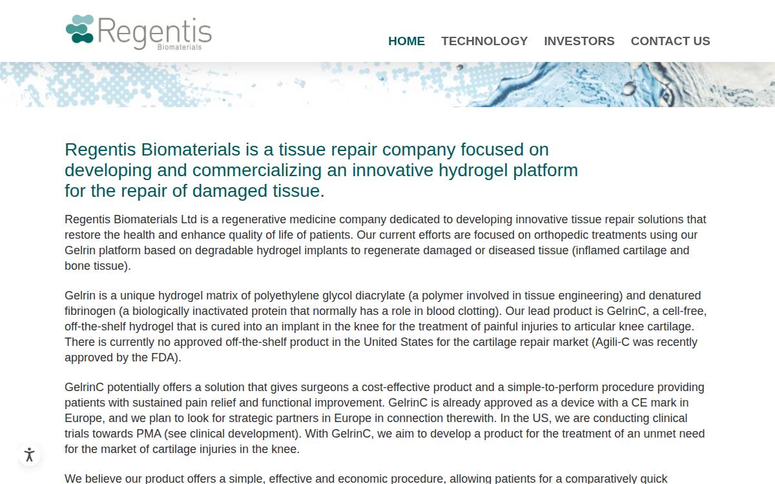The width and height of the screenshot is (775, 484).
Task: Open the CONTACT US menu item
Action: click(670, 41)
